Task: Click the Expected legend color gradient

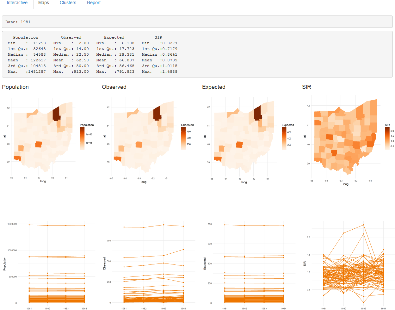Action: pyautogui.click(x=284, y=138)
